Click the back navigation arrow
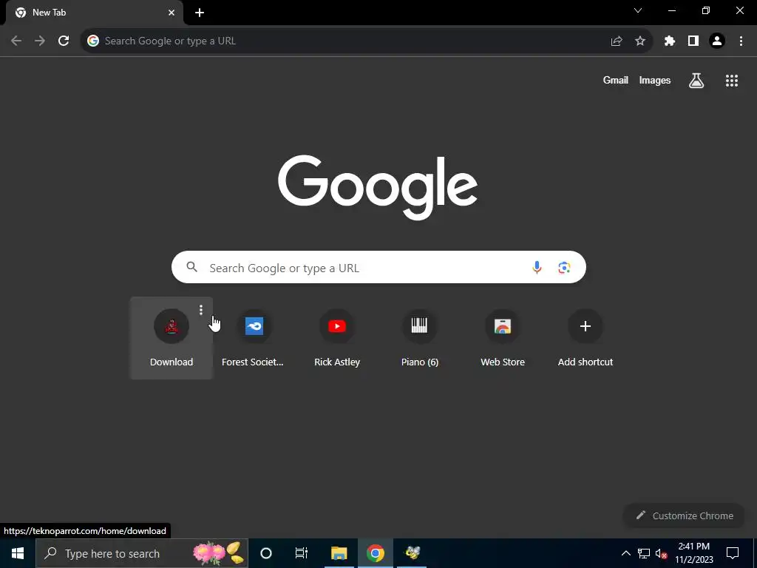Viewport: 757px width, 568px height. tap(16, 41)
